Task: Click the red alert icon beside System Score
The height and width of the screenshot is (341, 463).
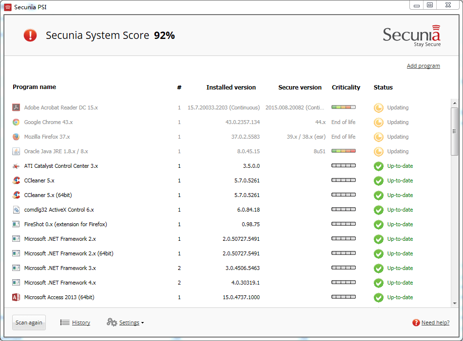Action: point(30,35)
